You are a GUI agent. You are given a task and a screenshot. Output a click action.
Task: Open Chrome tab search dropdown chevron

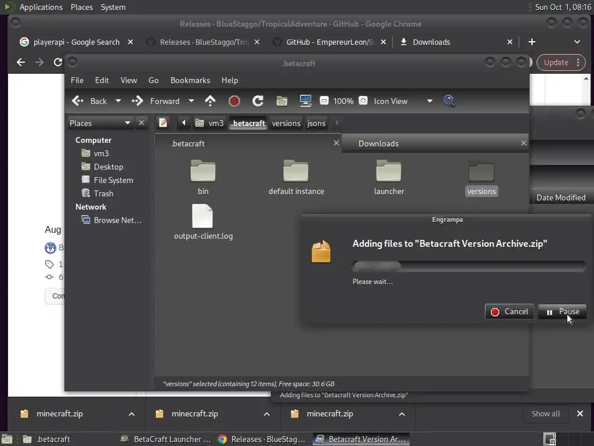(x=577, y=42)
